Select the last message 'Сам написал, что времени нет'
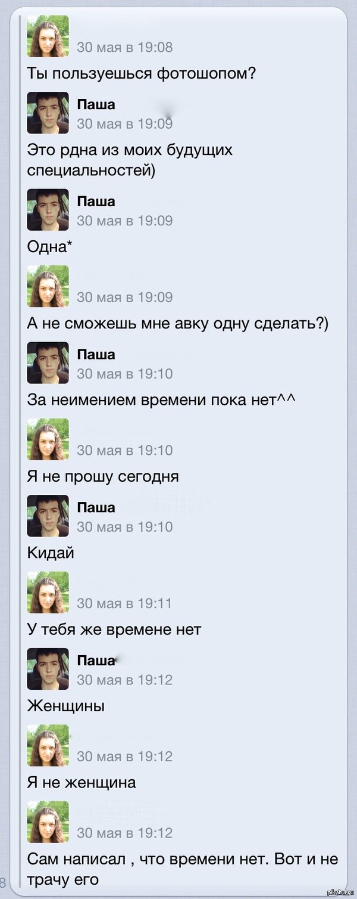This screenshot has width=357, height=899. [182, 869]
